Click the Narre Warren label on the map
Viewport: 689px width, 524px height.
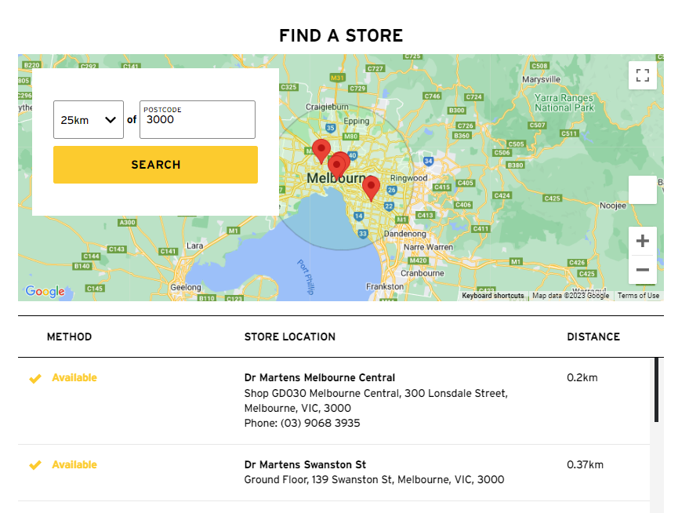(x=428, y=247)
